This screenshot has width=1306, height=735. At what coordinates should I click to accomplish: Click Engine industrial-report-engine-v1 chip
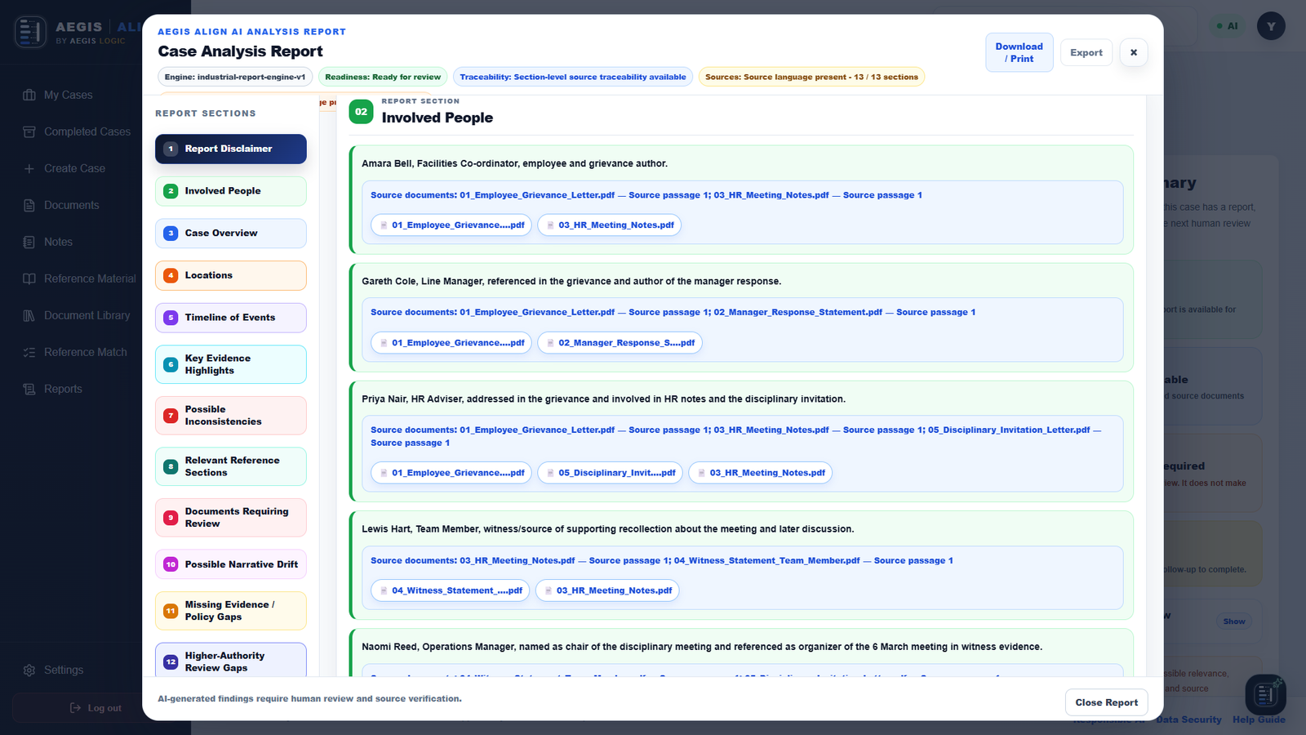click(x=235, y=77)
